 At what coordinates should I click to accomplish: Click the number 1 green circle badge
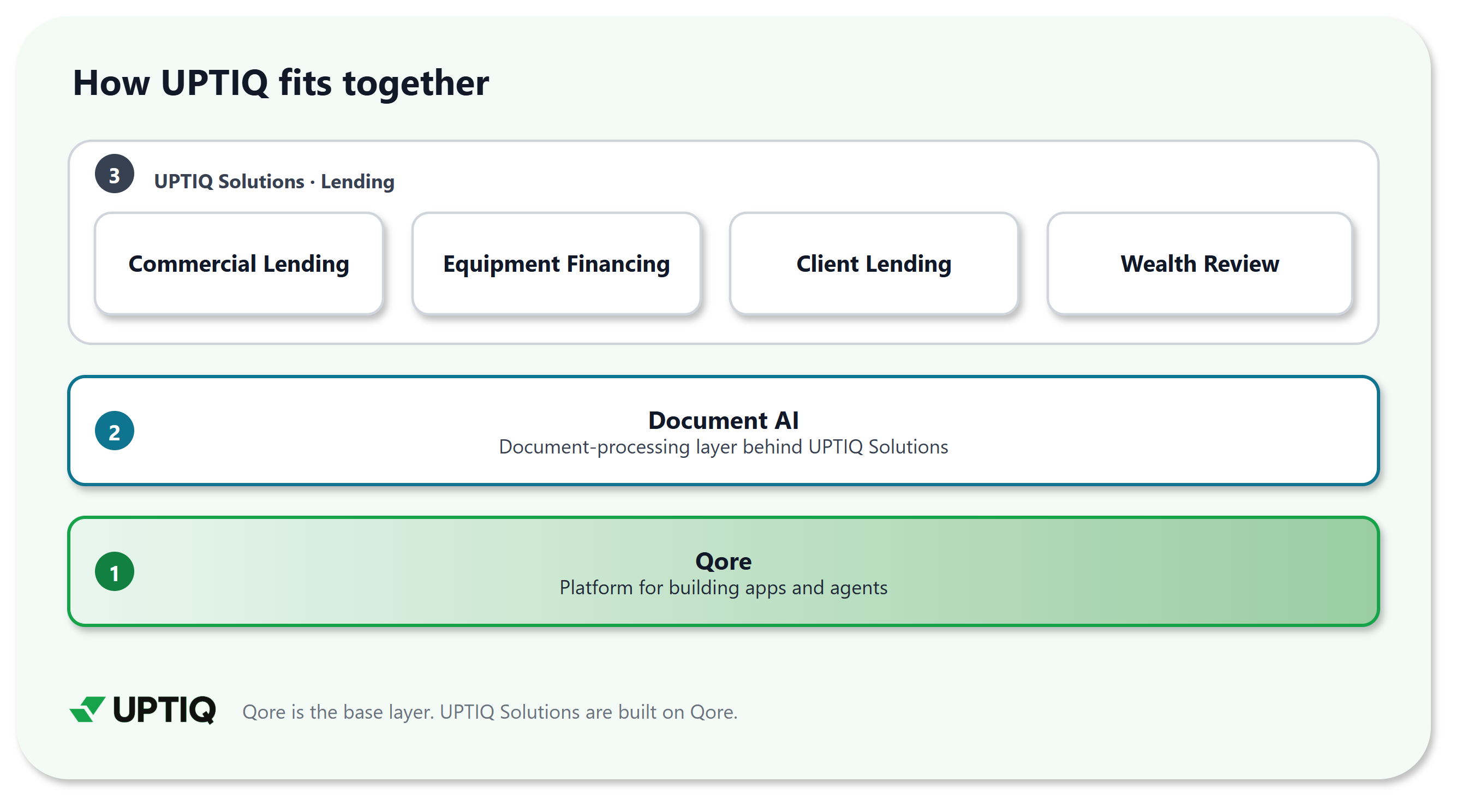pyautogui.click(x=115, y=572)
